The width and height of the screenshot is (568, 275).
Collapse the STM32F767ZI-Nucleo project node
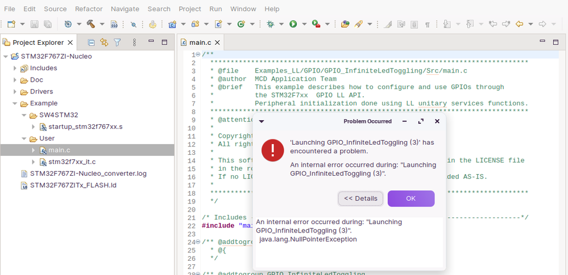[6, 57]
